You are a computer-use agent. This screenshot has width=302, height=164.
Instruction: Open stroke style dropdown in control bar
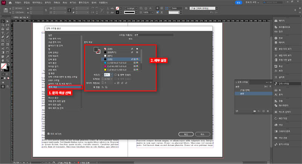[136, 12]
